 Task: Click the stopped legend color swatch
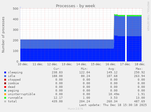[x=5, y=80]
